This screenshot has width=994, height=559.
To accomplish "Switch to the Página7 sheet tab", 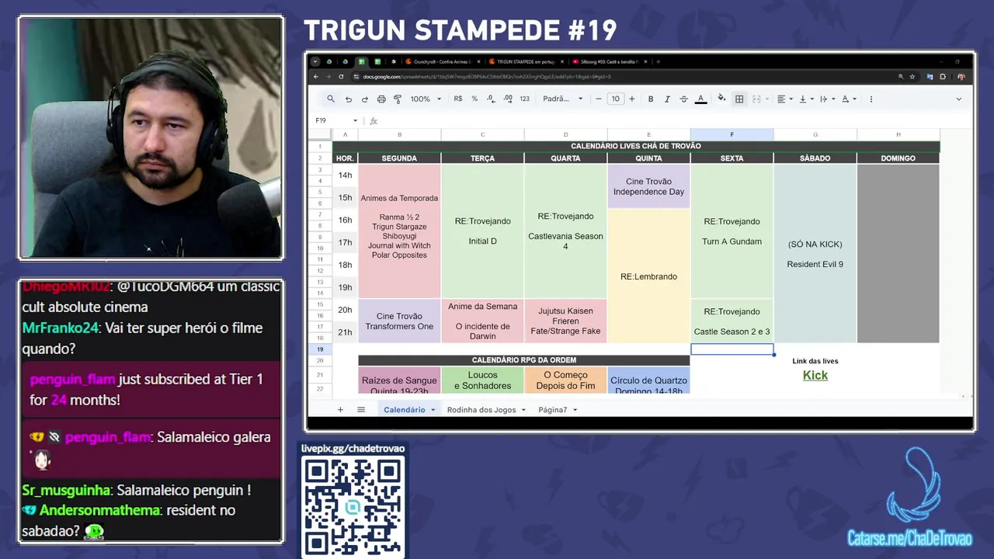I will point(553,409).
